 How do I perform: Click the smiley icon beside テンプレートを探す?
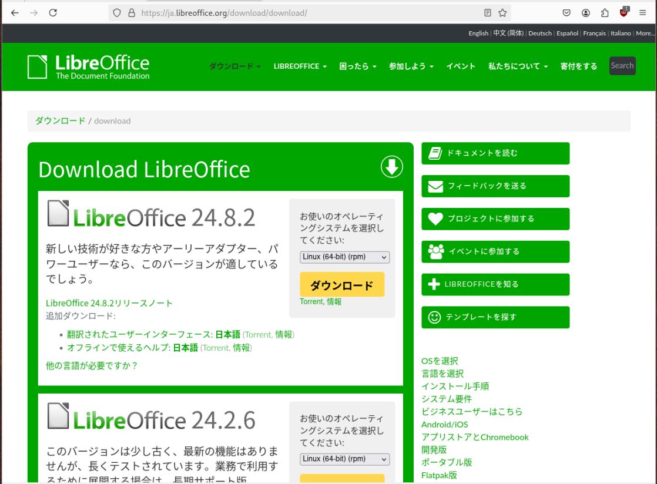click(x=434, y=317)
